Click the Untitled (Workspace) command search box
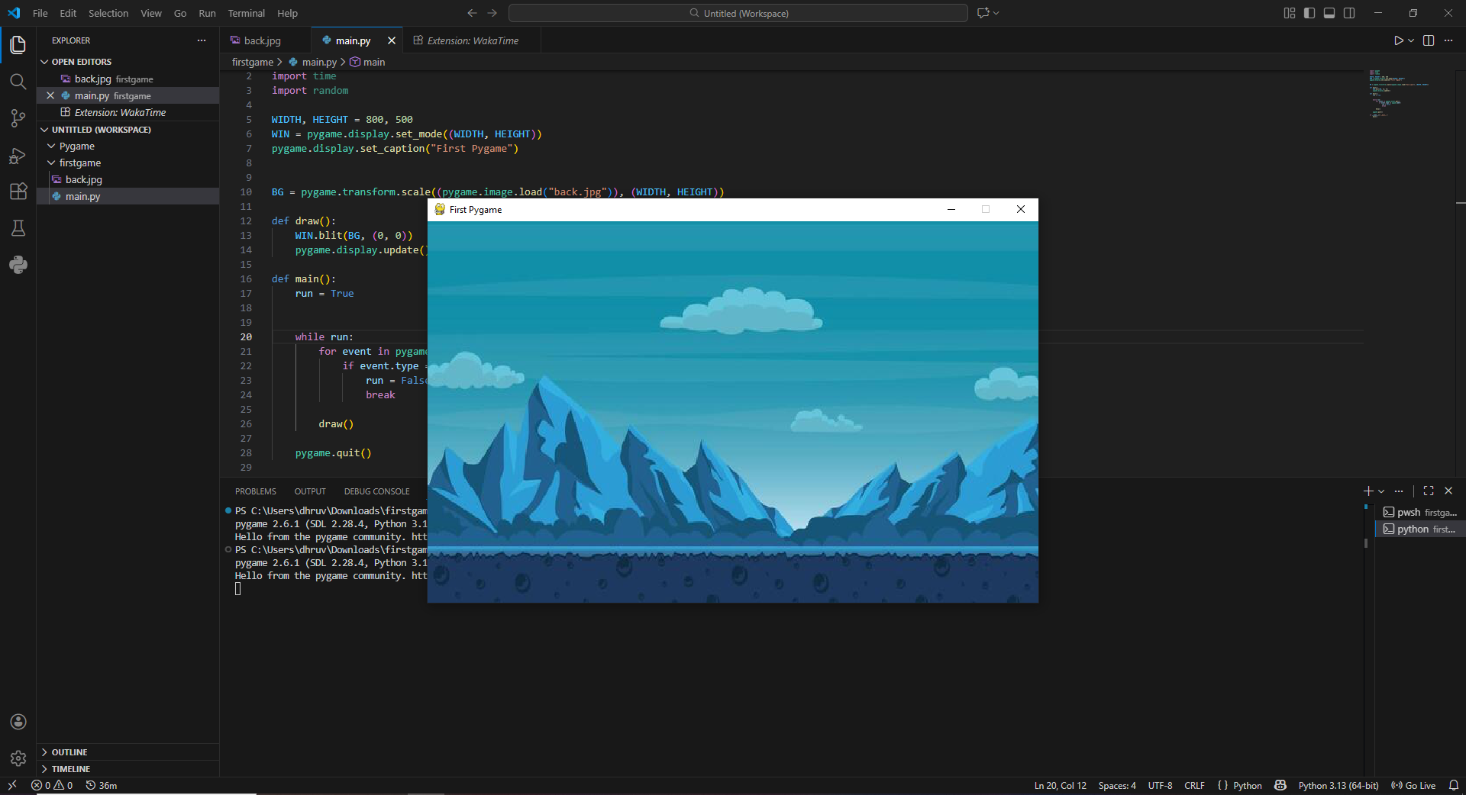This screenshot has width=1466, height=795. pos(738,13)
